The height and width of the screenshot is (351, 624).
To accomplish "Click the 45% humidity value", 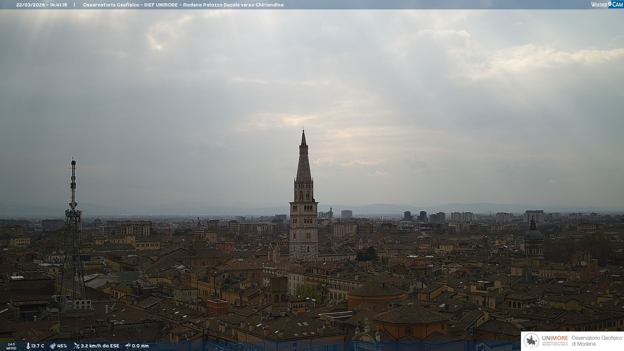I will [x=62, y=346].
